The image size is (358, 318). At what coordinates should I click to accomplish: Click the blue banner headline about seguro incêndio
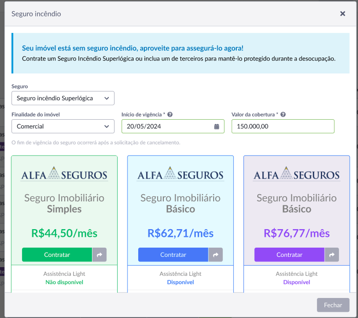(x=133, y=48)
